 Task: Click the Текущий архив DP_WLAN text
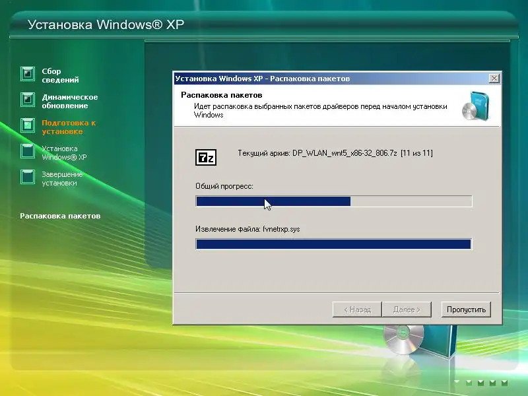tap(335, 153)
